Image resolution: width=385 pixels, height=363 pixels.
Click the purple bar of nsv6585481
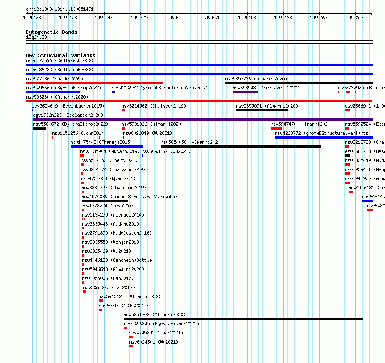pos(246,92)
